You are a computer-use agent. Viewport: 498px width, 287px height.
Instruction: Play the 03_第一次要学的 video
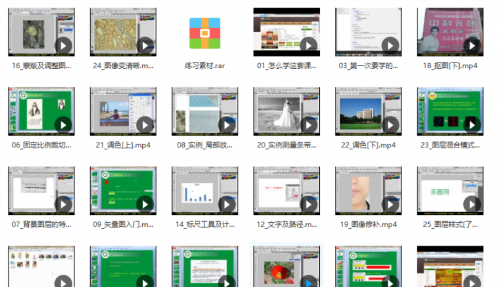click(x=391, y=45)
